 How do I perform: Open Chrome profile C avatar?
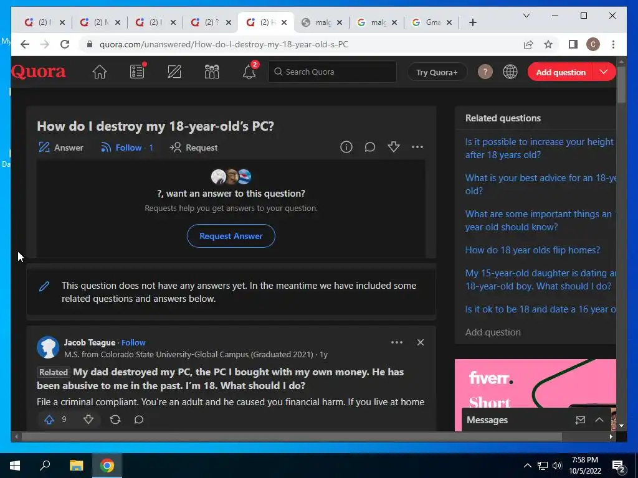(x=593, y=44)
